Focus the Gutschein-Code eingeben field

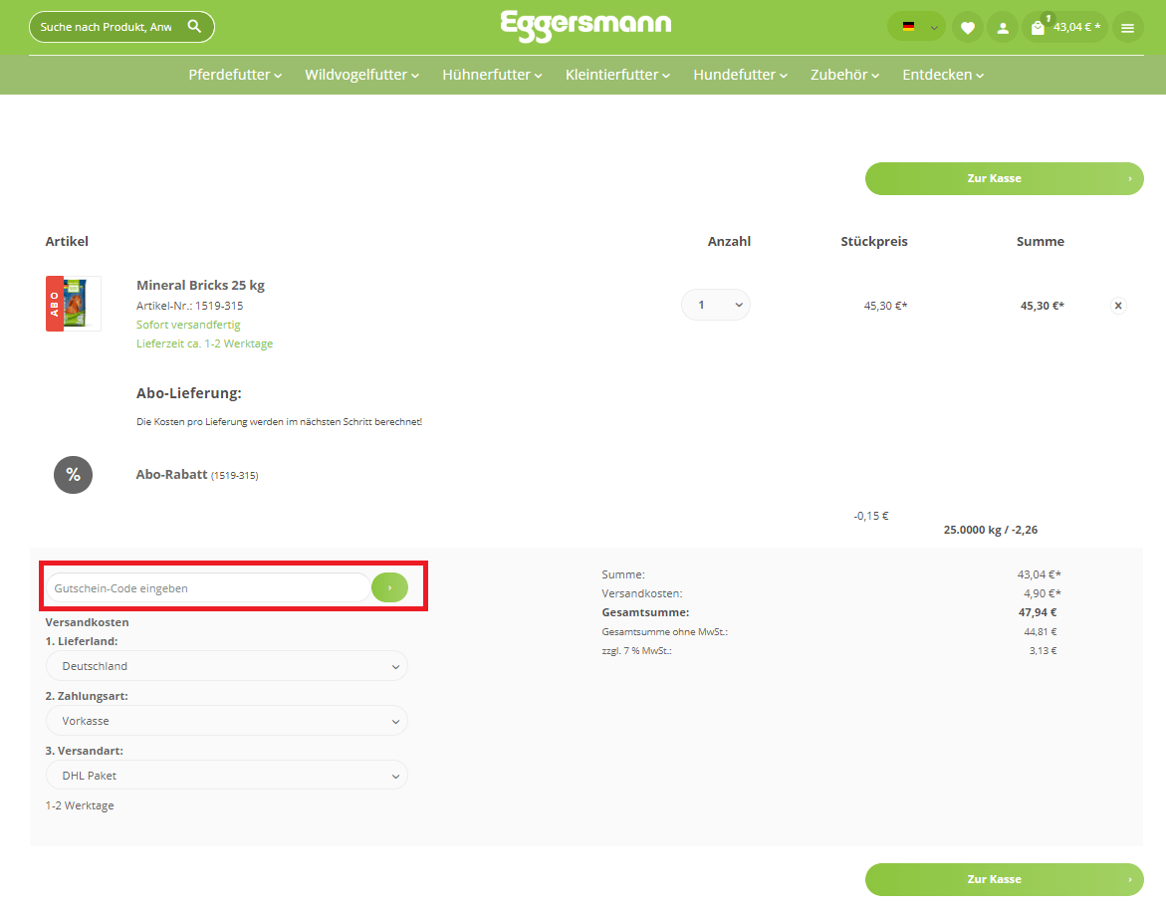click(x=208, y=588)
